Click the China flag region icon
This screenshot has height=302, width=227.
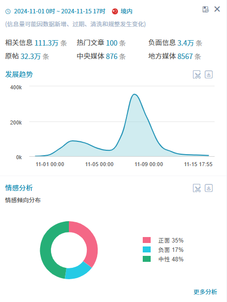pyautogui.click(x=115, y=11)
